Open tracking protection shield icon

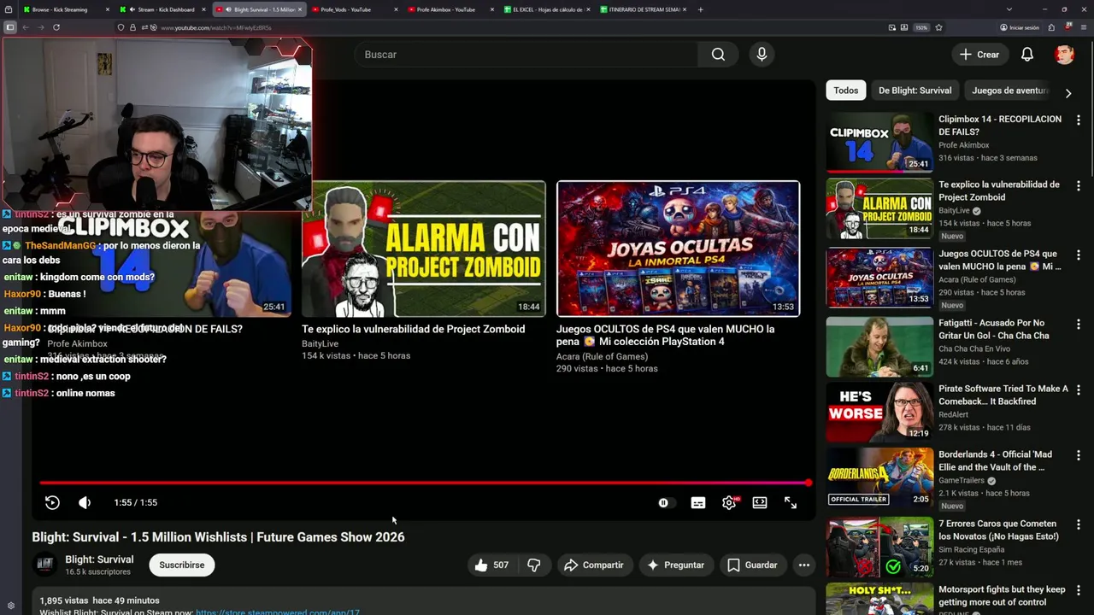[121, 27]
